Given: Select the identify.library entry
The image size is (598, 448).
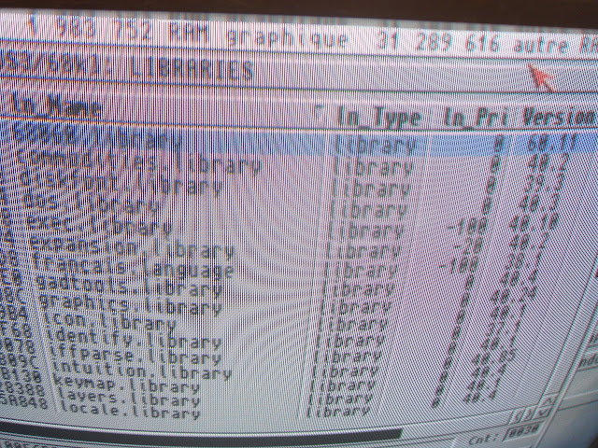Looking at the screenshot, I should [134, 339].
